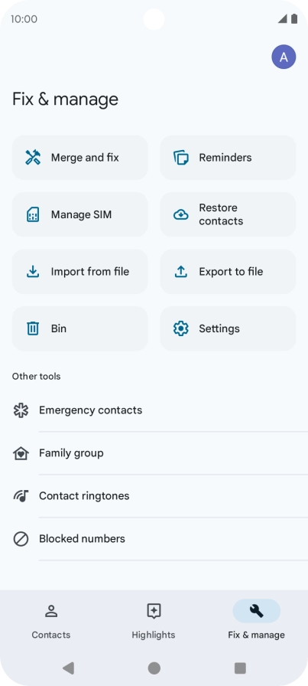Tap the Android home circle button
The height and width of the screenshot is (686, 308).
pyautogui.click(x=154, y=668)
